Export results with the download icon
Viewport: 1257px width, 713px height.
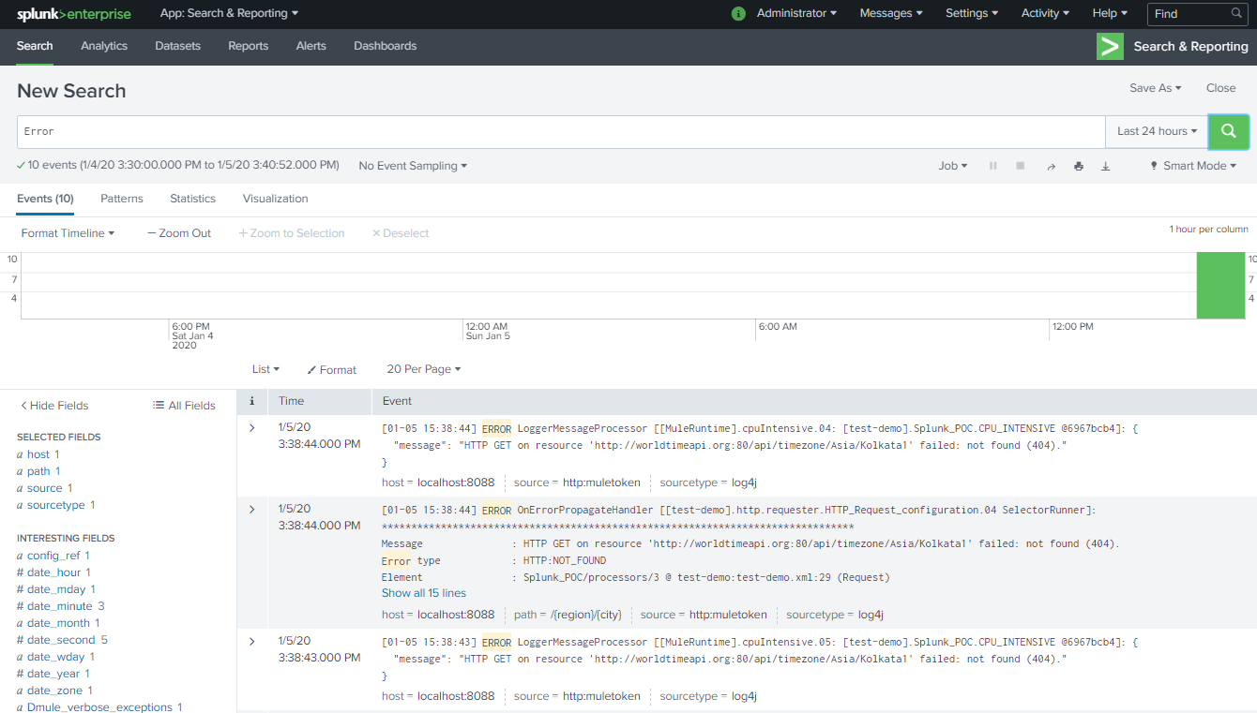click(x=1105, y=166)
